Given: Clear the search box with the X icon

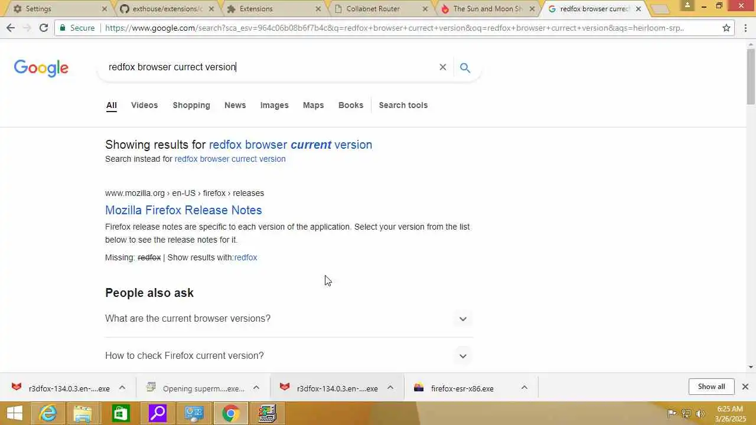Looking at the screenshot, I should [442, 67].
